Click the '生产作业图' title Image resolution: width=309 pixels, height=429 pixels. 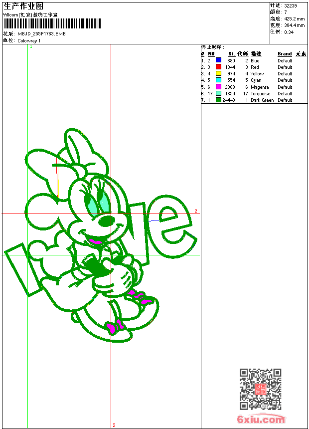23,6
